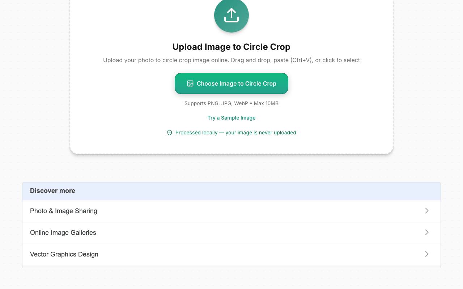Click the Upload Image to Circle Crop heading
Screen dimensions: 463x289
pyautogui.click(x=231, y=47)
